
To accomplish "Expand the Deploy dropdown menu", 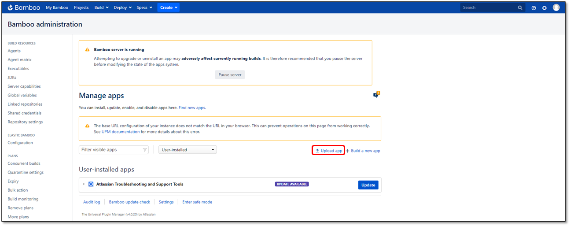I will pos(122,7).
